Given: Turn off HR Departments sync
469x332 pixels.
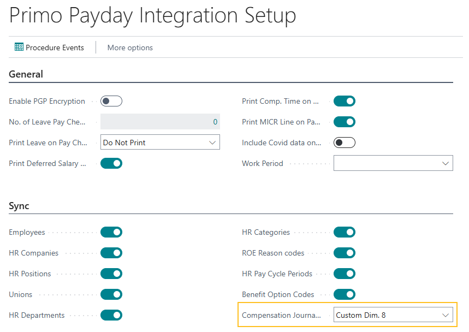Looking at the screenshot, I should (x=111, y=315).
